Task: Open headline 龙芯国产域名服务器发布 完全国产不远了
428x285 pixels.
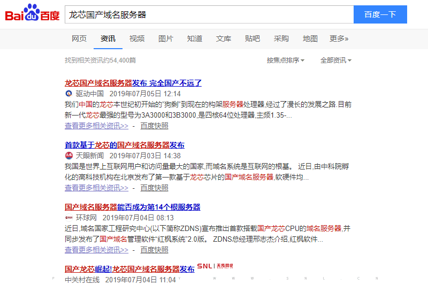Action: (x=133, y=83)
